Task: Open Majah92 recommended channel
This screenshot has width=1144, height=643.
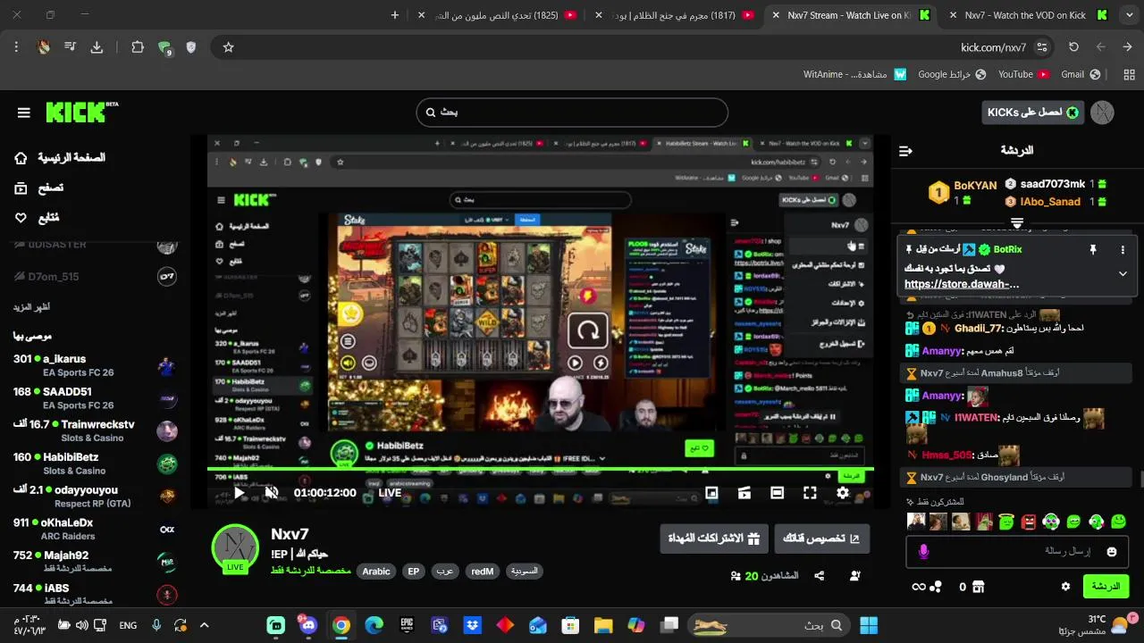Action: point(95,562)
